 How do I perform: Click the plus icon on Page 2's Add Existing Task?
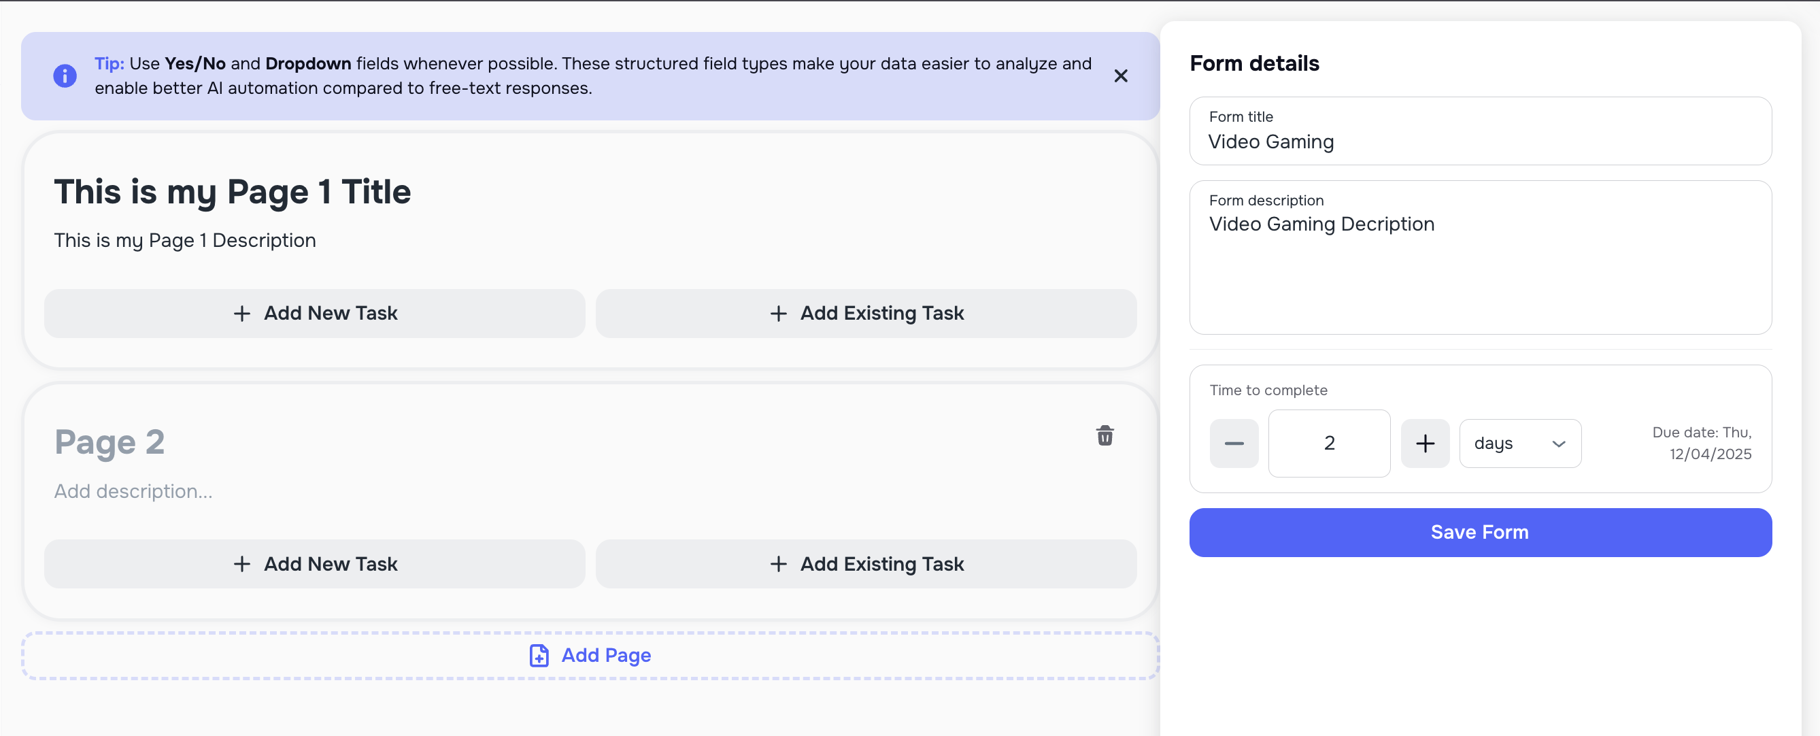click(779, 564)
